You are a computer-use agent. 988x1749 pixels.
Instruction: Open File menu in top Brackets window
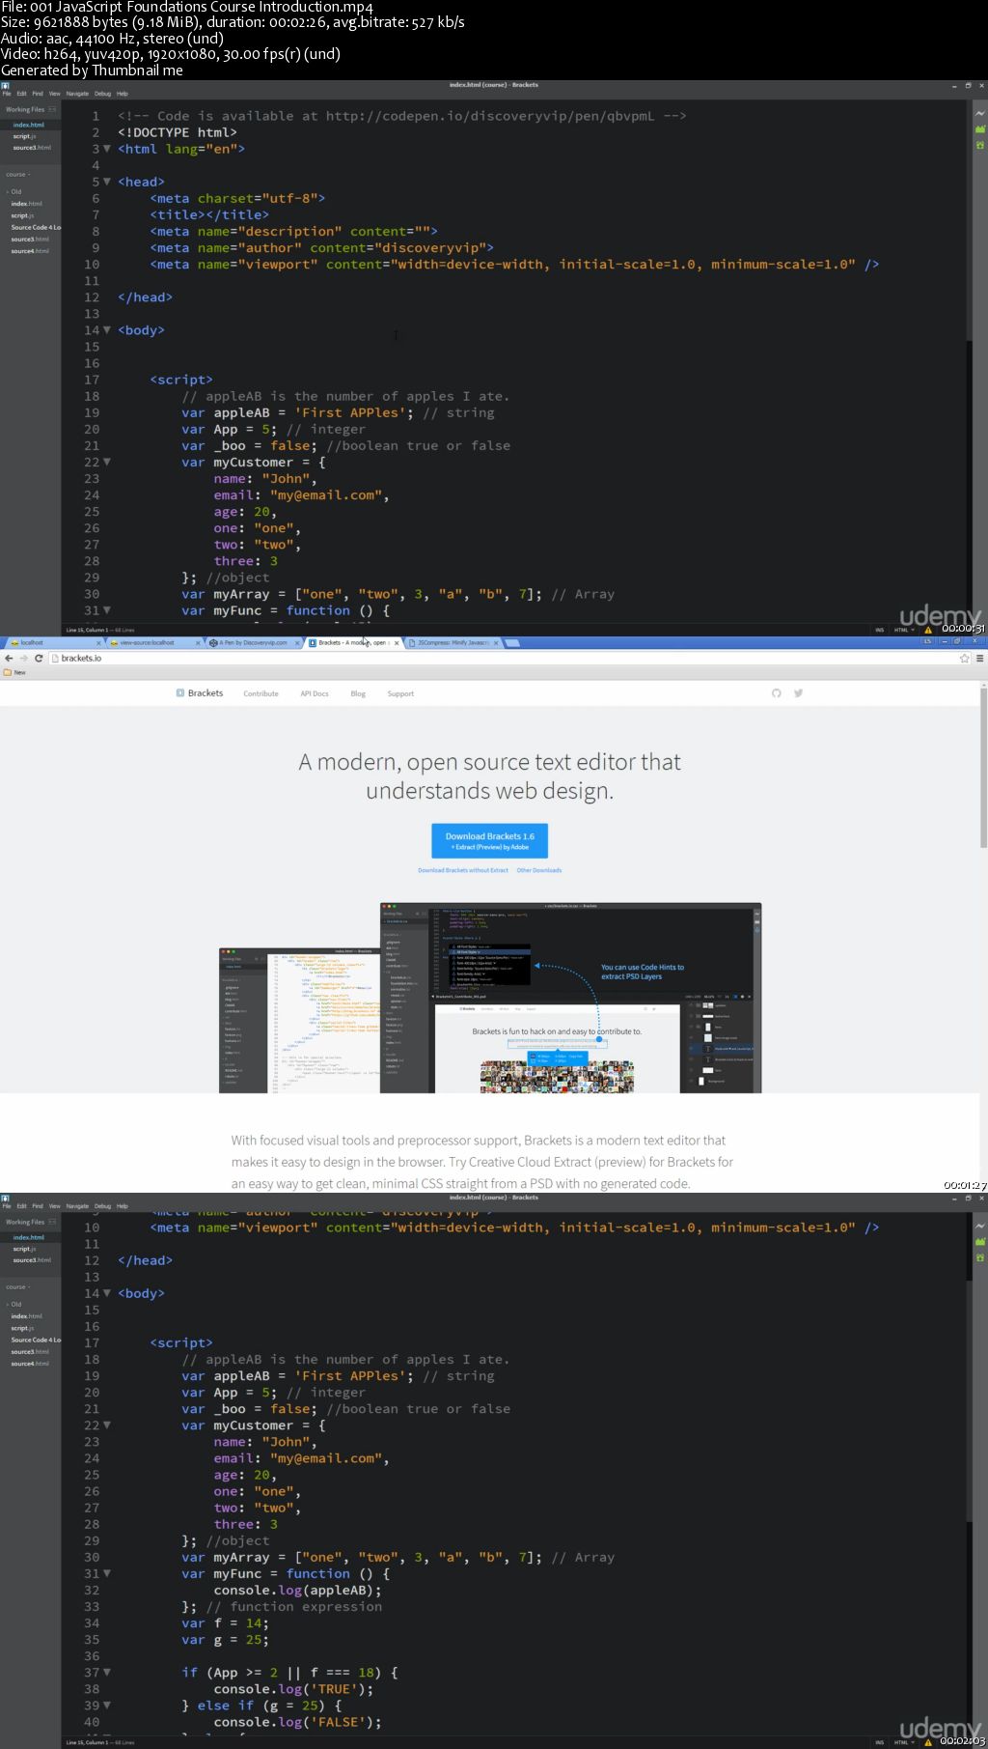[x=7, y=94]
